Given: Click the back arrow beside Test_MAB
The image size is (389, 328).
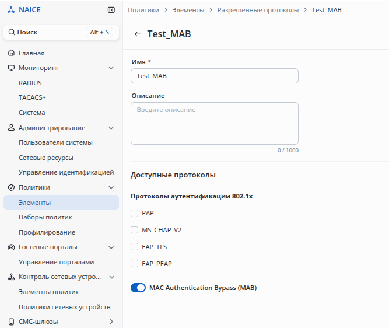Looking at the screenshot, I should click(x=138, y=34).
